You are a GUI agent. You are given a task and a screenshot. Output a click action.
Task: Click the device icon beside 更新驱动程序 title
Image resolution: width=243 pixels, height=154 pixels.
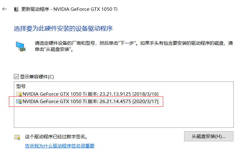coord(16,9)
